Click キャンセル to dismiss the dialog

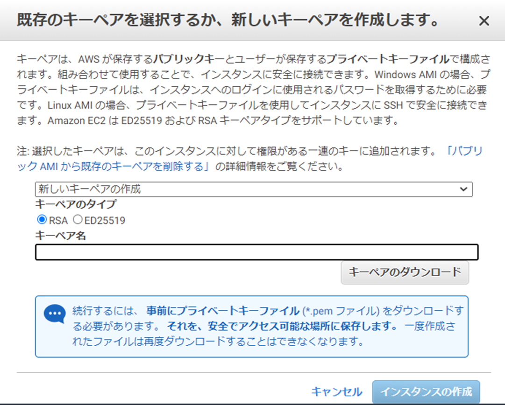coord(337,391)
